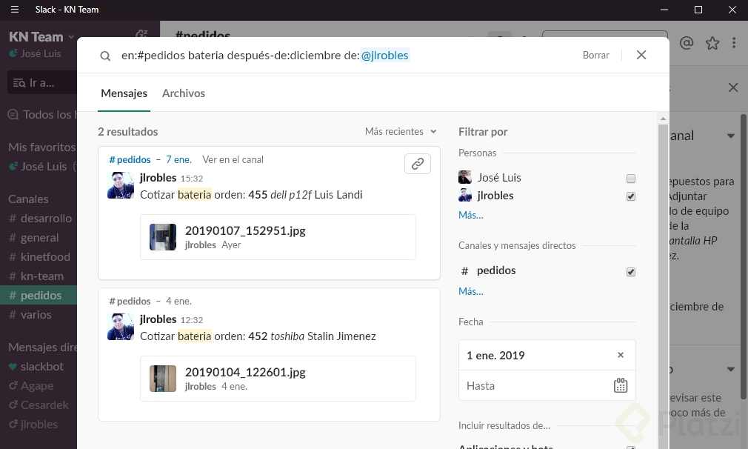The width and height of the screenshot is (748, 449).
Task: Click jlrobles name in the 12:32 message
Action: click(158, 319)
